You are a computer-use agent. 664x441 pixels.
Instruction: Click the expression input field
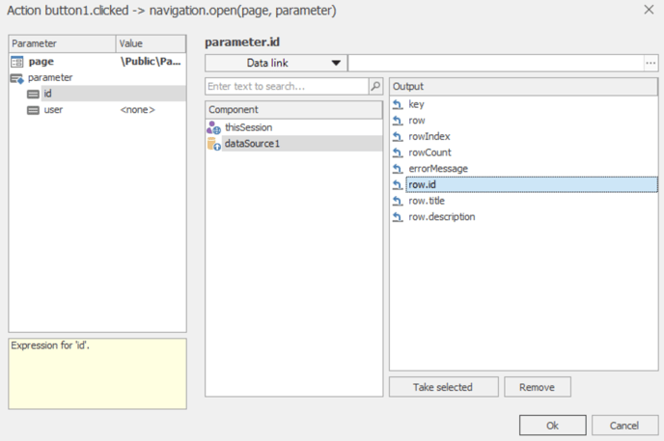coord(496,63)
